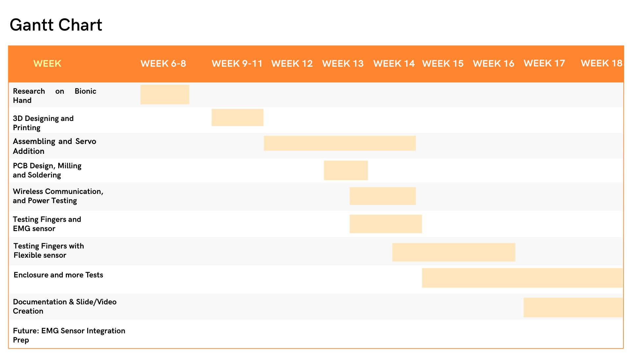The height and width of the screenshot is (355, 632).
Task: Select the Wireless Communication task bar
Action: 383,196
